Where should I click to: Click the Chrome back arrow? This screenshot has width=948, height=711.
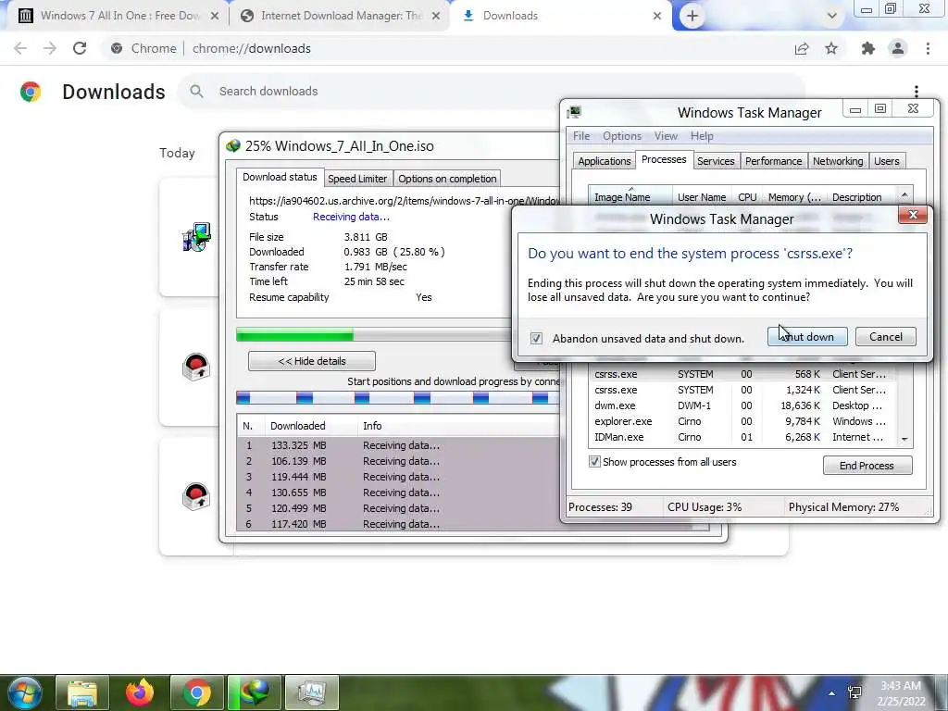tap(20, 48)
